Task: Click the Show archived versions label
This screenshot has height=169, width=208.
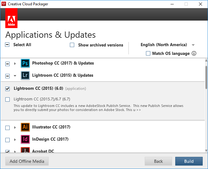Action: point(101,45)
